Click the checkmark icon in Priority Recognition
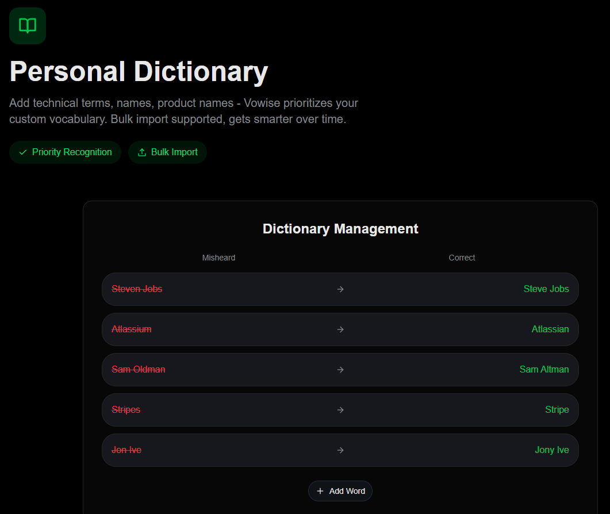The image size is (610, 514). pos(23,152)
